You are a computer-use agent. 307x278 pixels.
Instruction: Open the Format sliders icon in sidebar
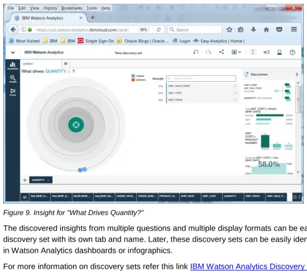13,92
